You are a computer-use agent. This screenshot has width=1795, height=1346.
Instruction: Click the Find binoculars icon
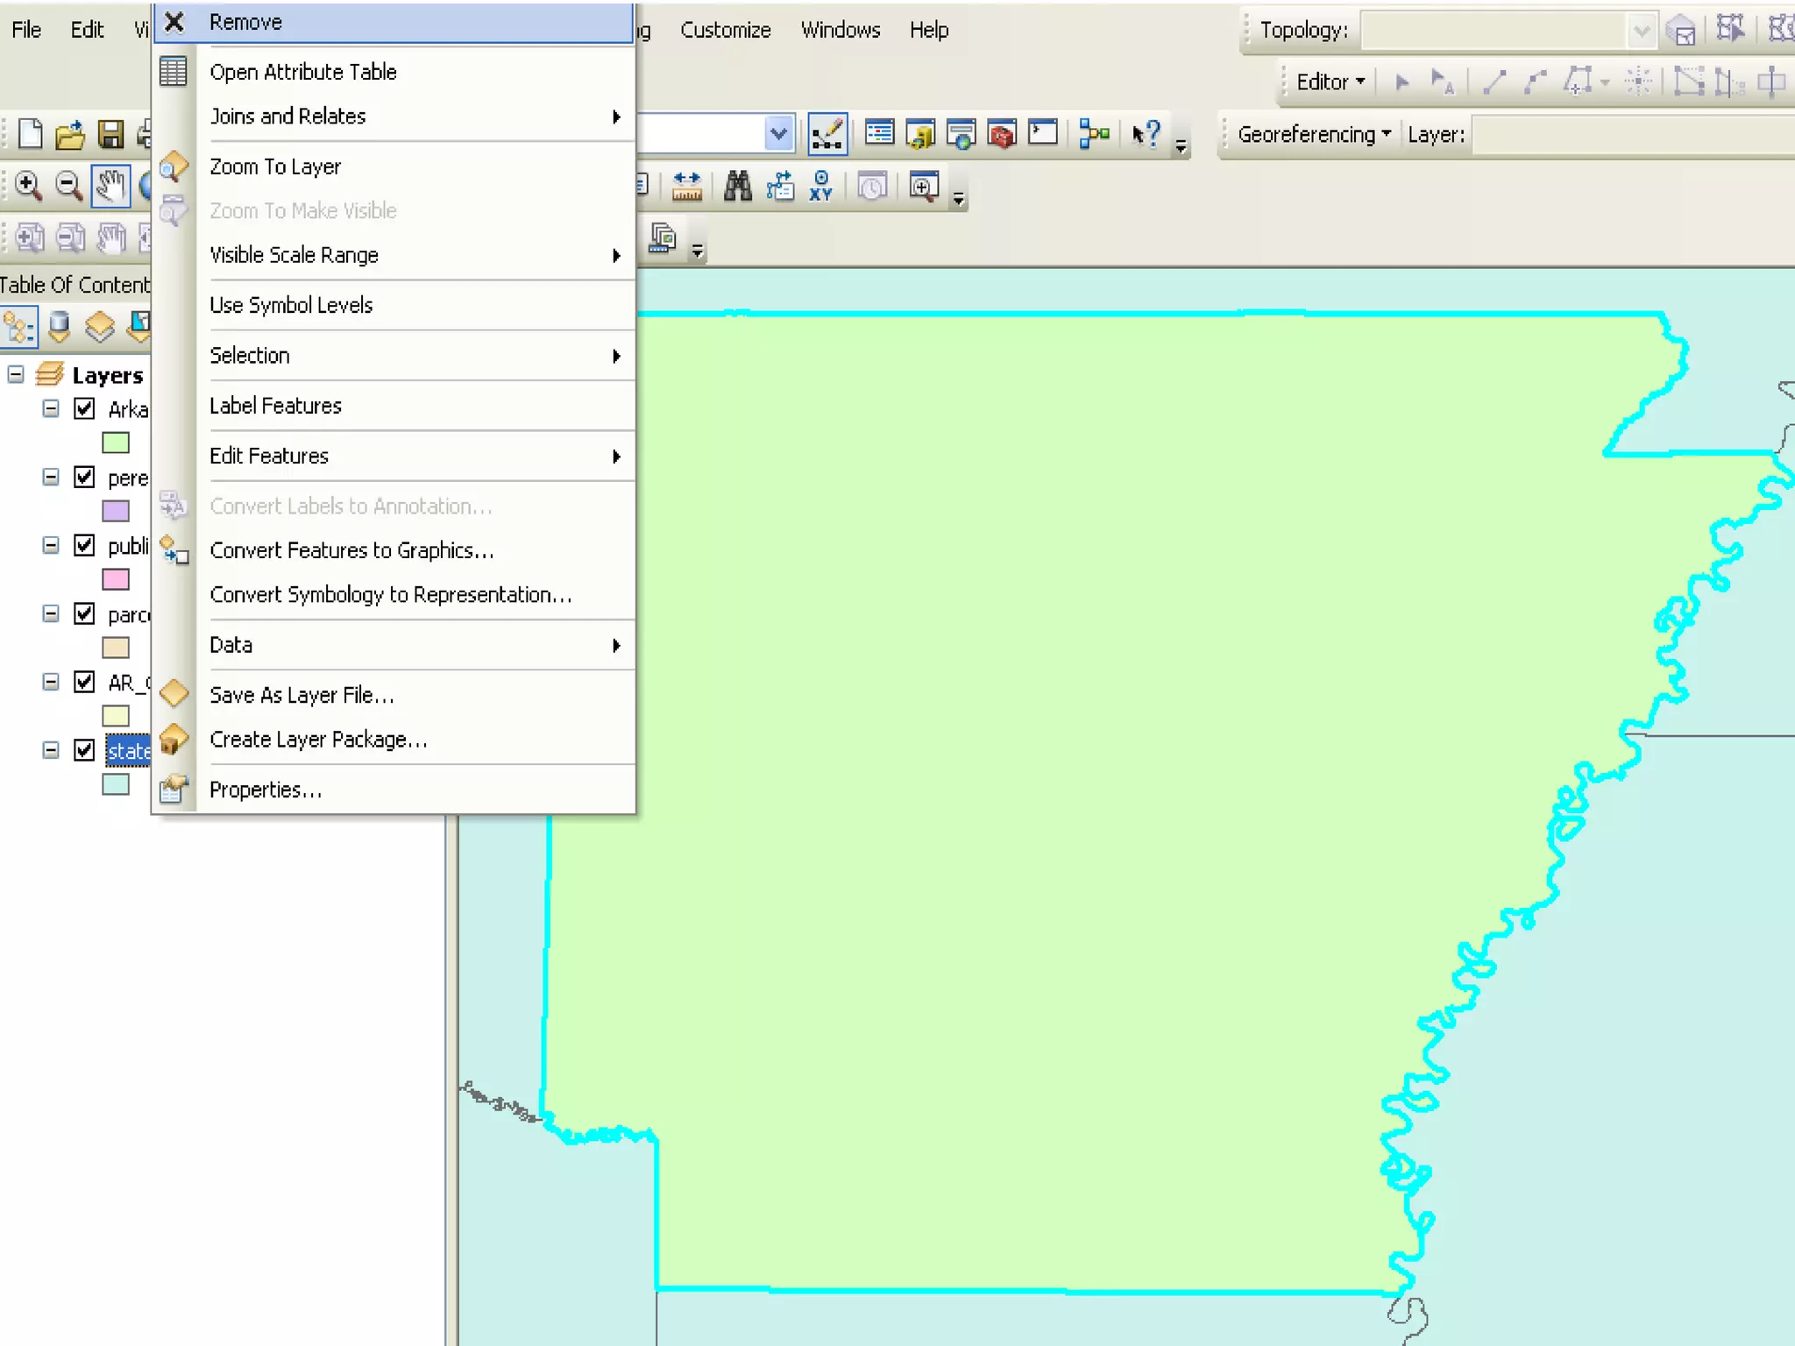click(x=737, y=186)
